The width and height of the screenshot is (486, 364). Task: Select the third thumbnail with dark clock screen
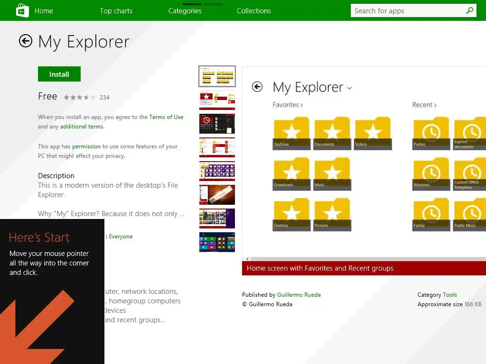coord(217,124)
